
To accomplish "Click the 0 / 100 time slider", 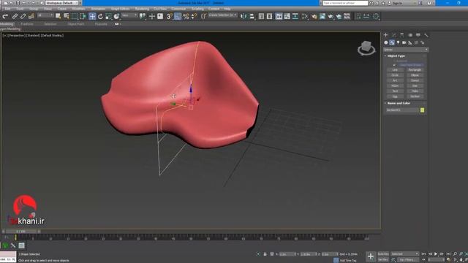I will pyautogui.click(x=21, y=232).
